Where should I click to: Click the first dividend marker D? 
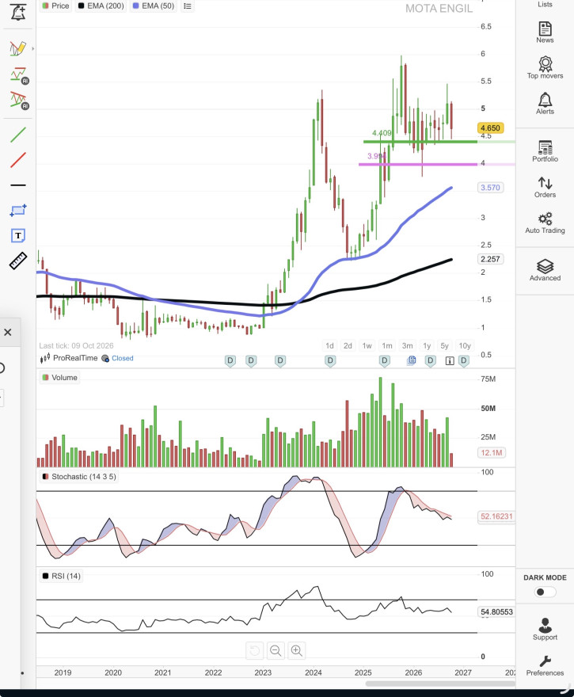click(230, 361)
